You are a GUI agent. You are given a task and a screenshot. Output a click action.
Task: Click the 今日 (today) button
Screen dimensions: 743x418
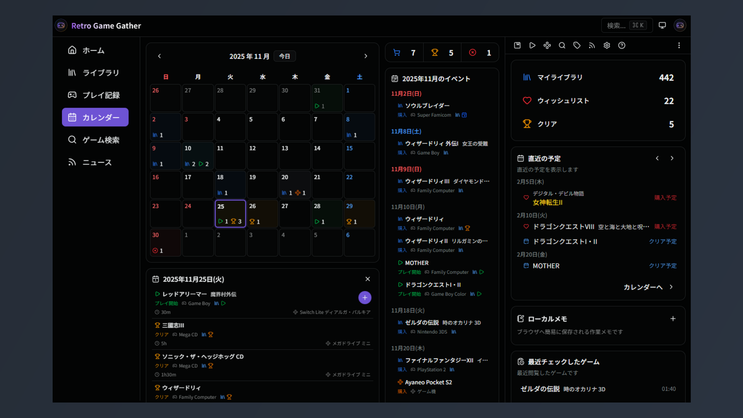[x=285, y=56]
